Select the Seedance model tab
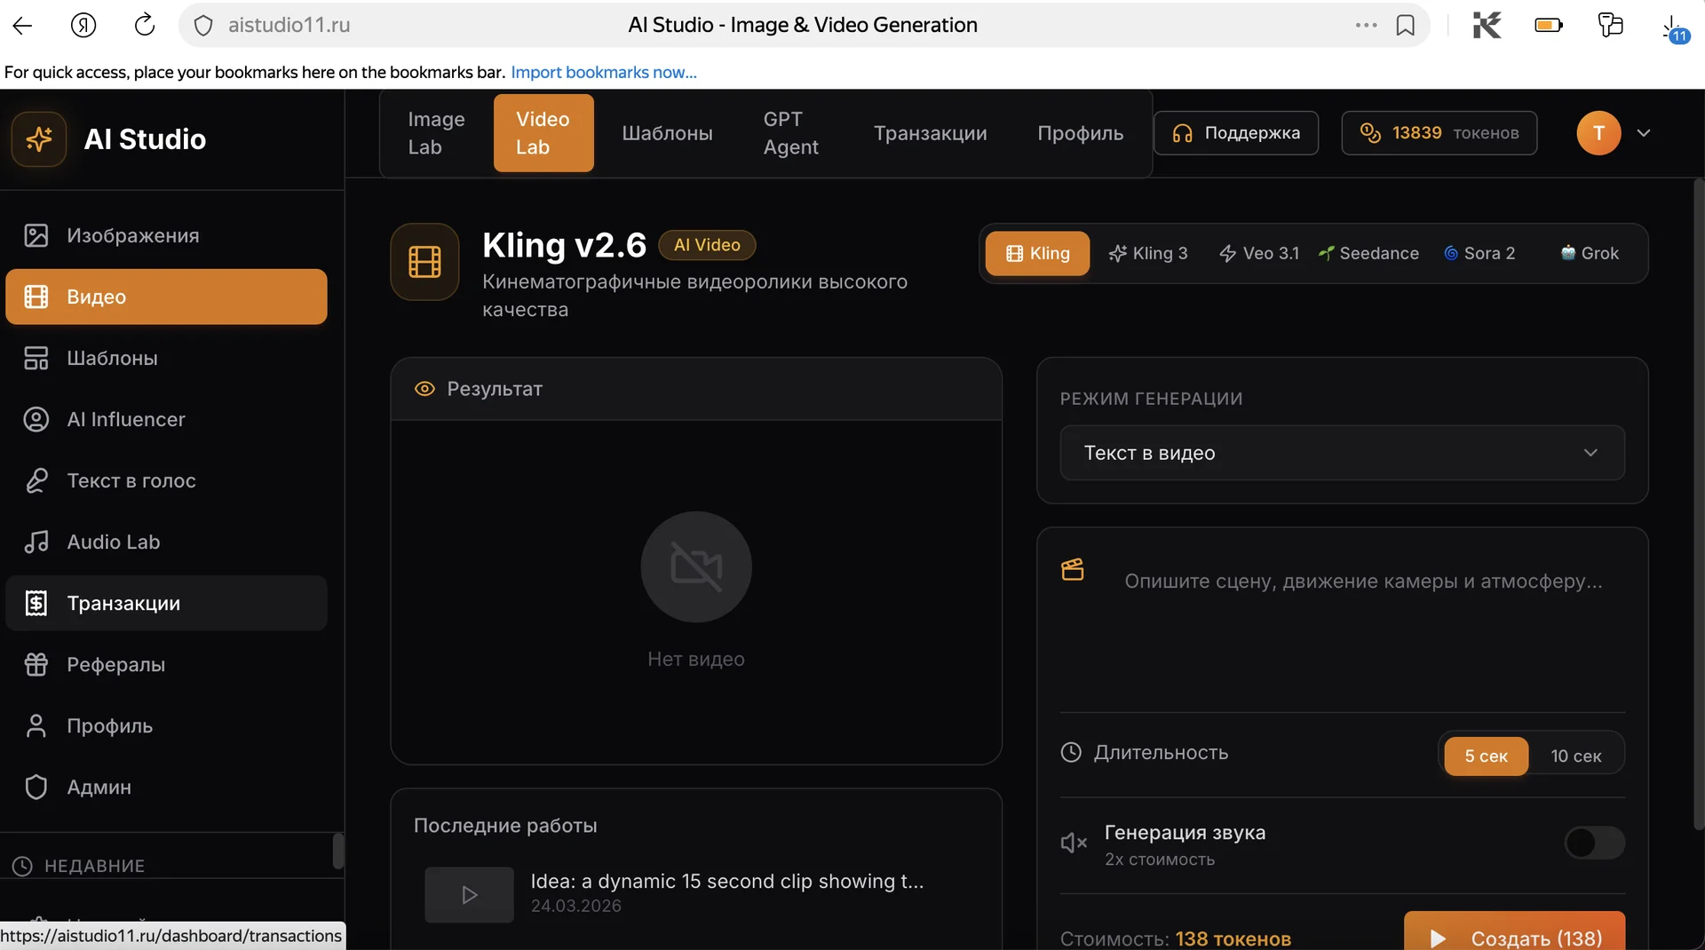 (x=1368, y=254)
